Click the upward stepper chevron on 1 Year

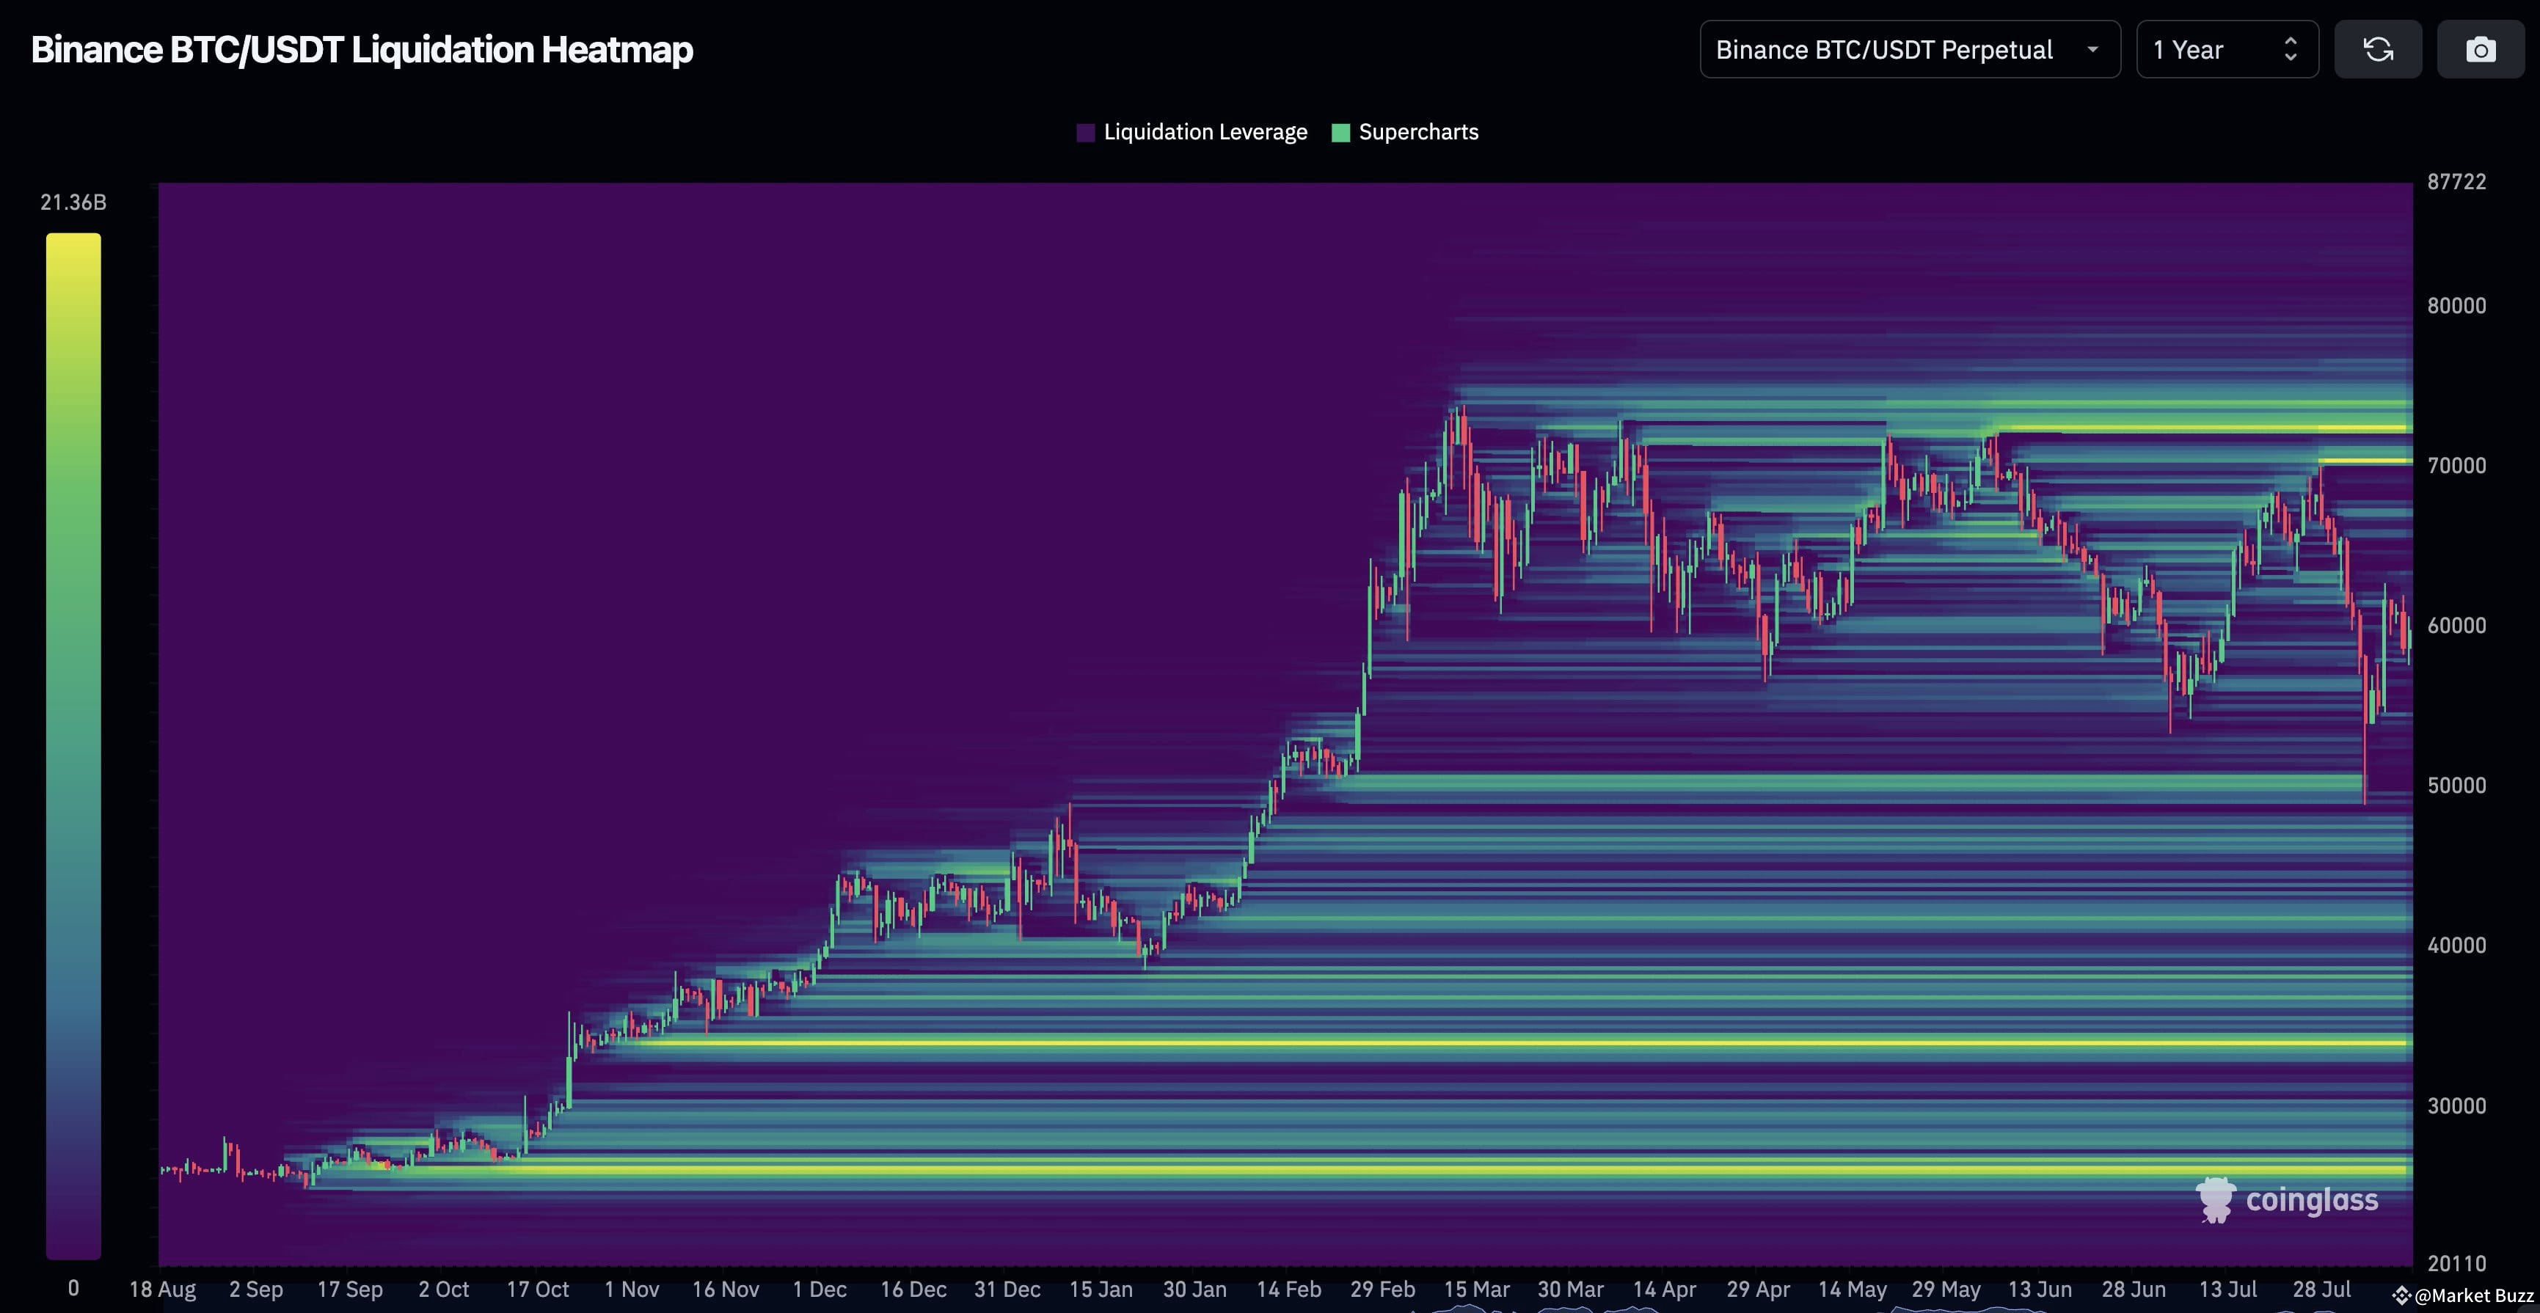click(2291, 41)
